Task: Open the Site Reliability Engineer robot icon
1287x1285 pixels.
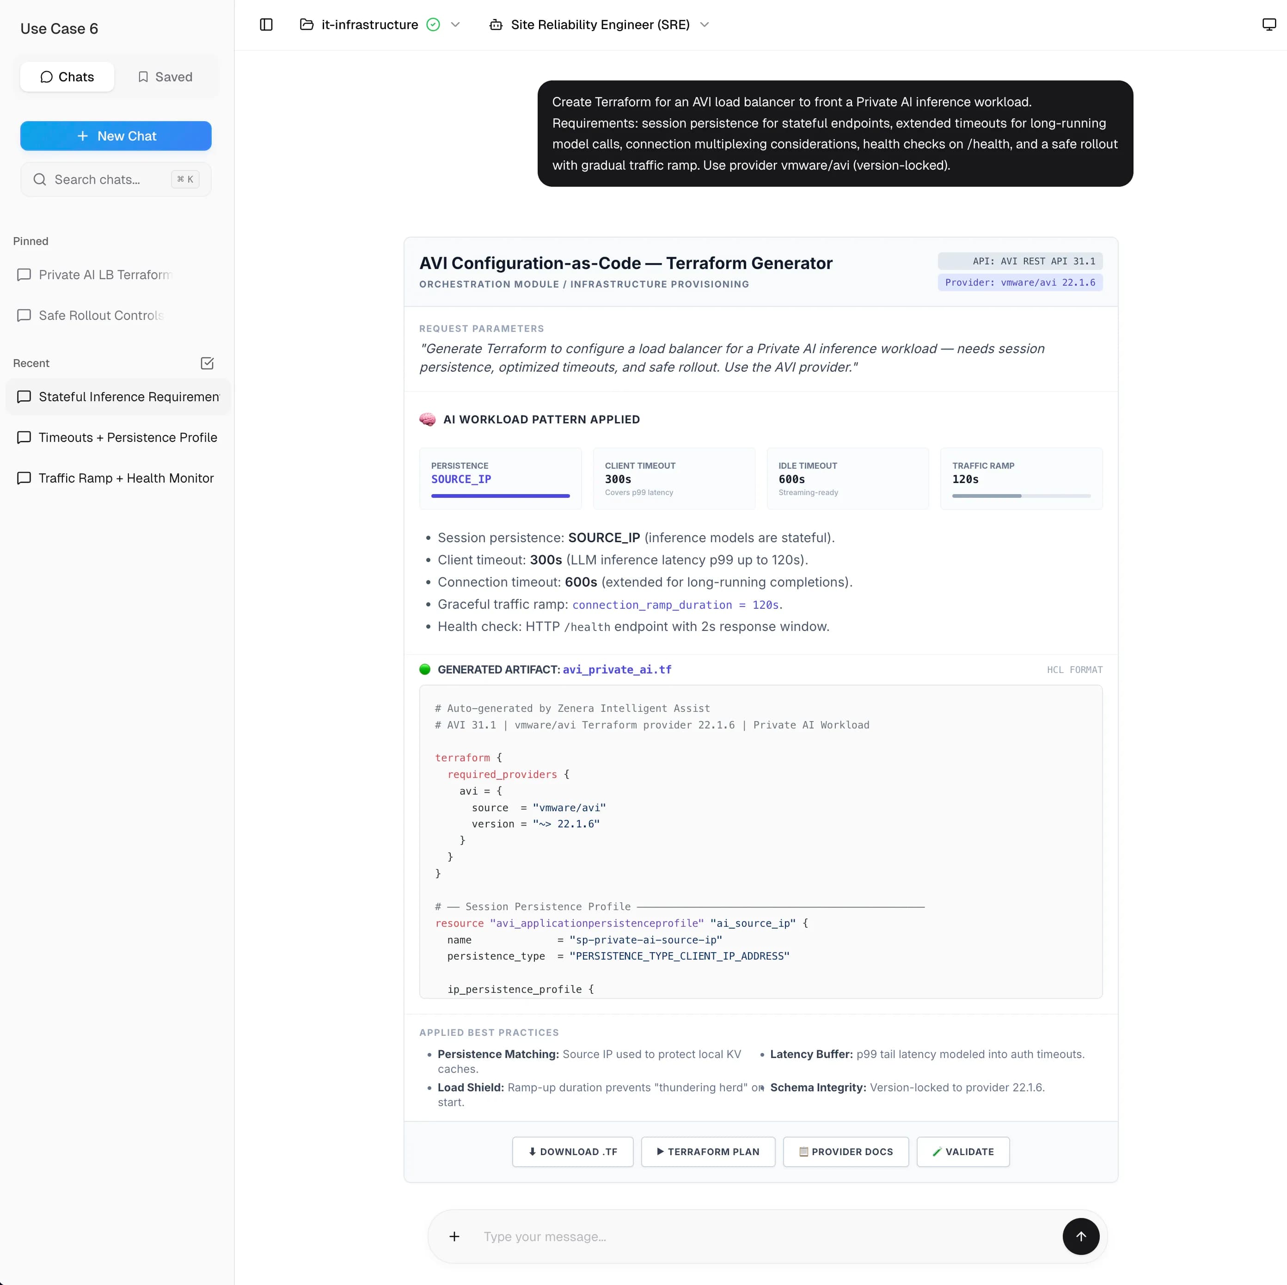Action: tap(496, 24)
